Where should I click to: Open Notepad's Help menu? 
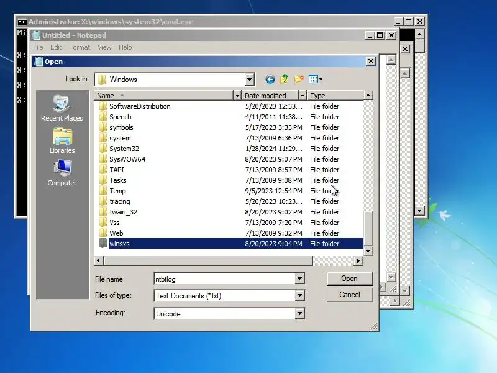(x=125, y=47)
